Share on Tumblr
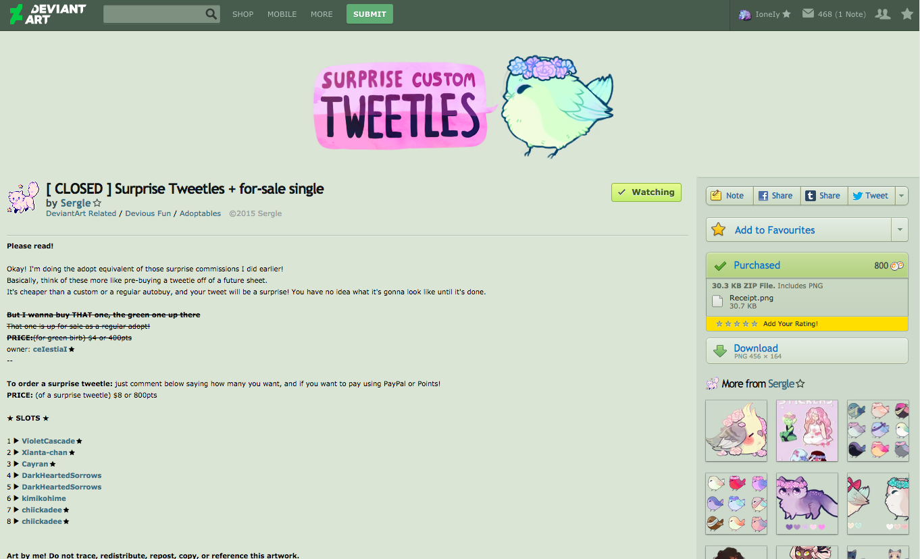The image size is (920, 559). [x=823, y=196]
